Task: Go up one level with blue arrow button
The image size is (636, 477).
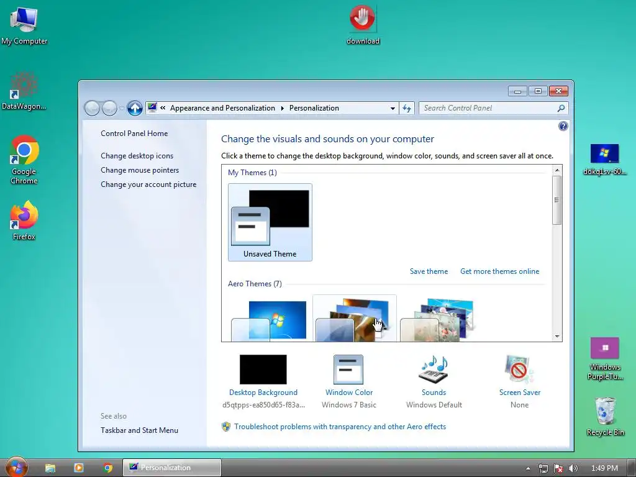Action: click(135, 108)
